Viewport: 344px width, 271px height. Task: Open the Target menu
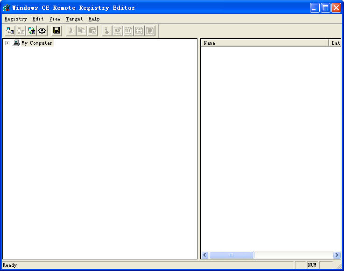74,19
